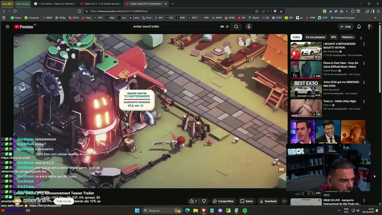Open Flume & Chet Faker video thumbnail
Screen dimensions: 382x215
point(306,70)
